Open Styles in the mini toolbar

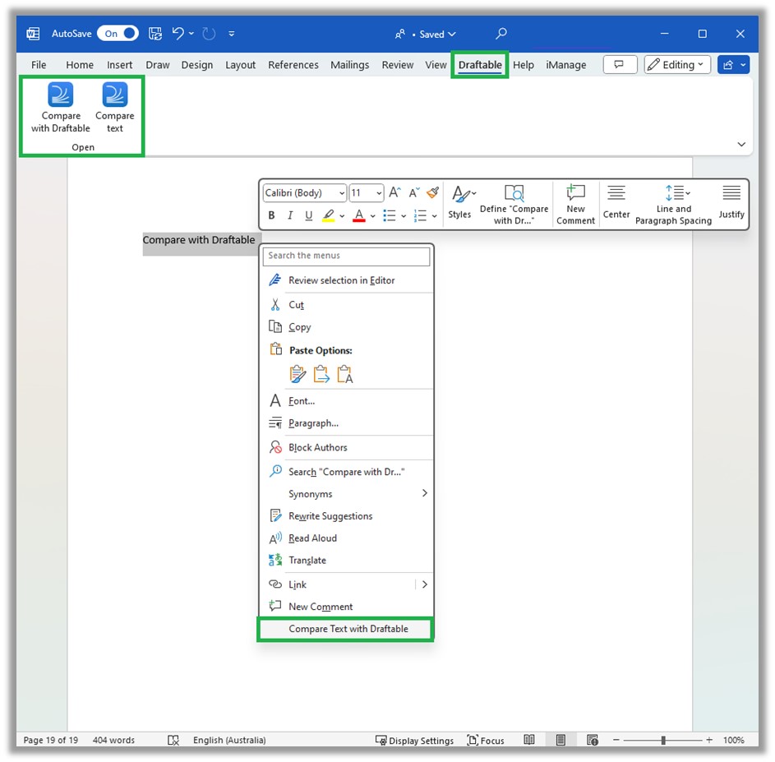(x=460, y=203)
